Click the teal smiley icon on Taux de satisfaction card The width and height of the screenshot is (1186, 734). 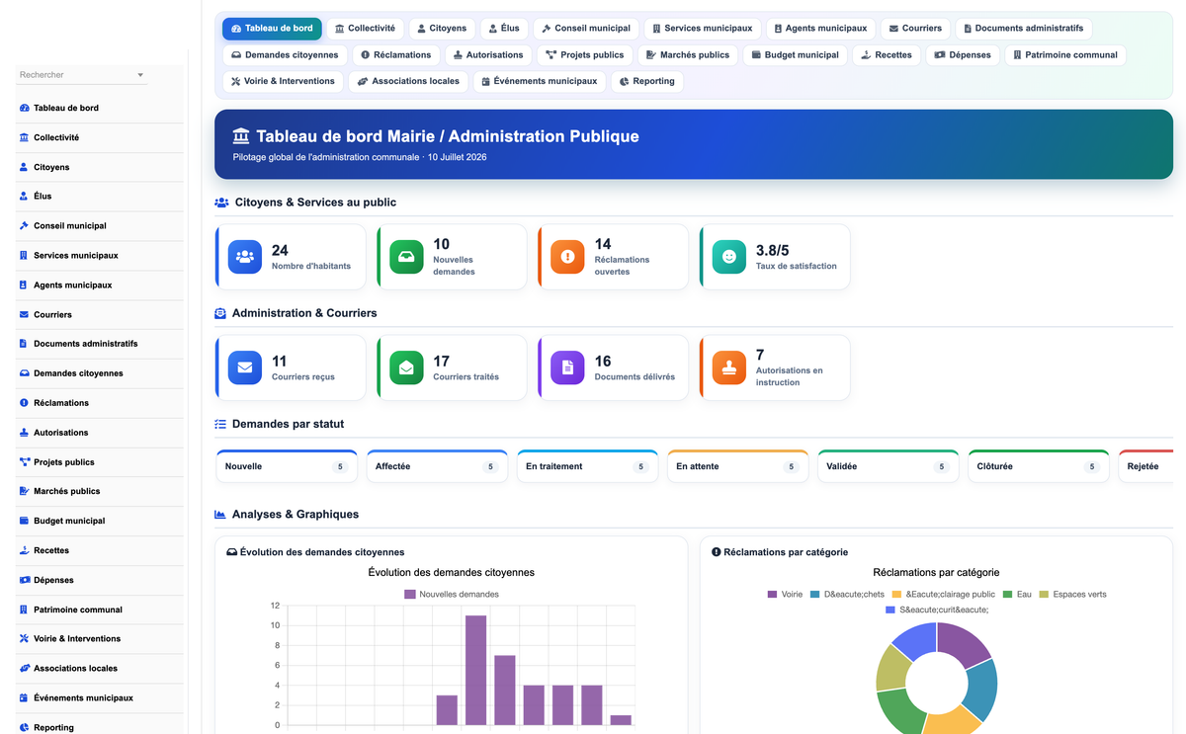pyautogui.click(x=729, y=257)
